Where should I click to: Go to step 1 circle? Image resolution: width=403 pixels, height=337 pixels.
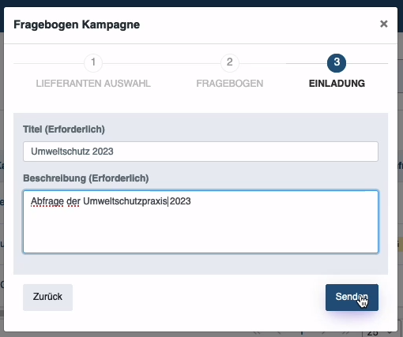click(x=93, y=63)
